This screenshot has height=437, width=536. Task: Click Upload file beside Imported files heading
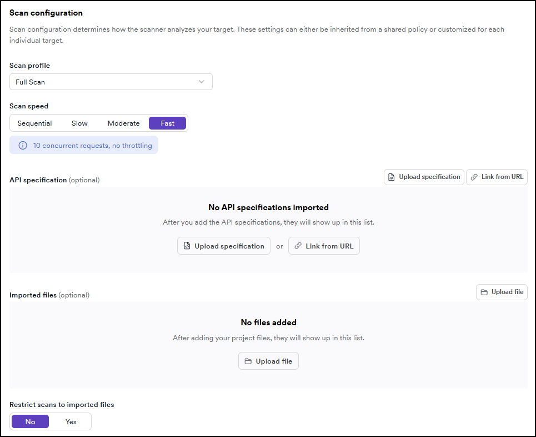[502, 292]
